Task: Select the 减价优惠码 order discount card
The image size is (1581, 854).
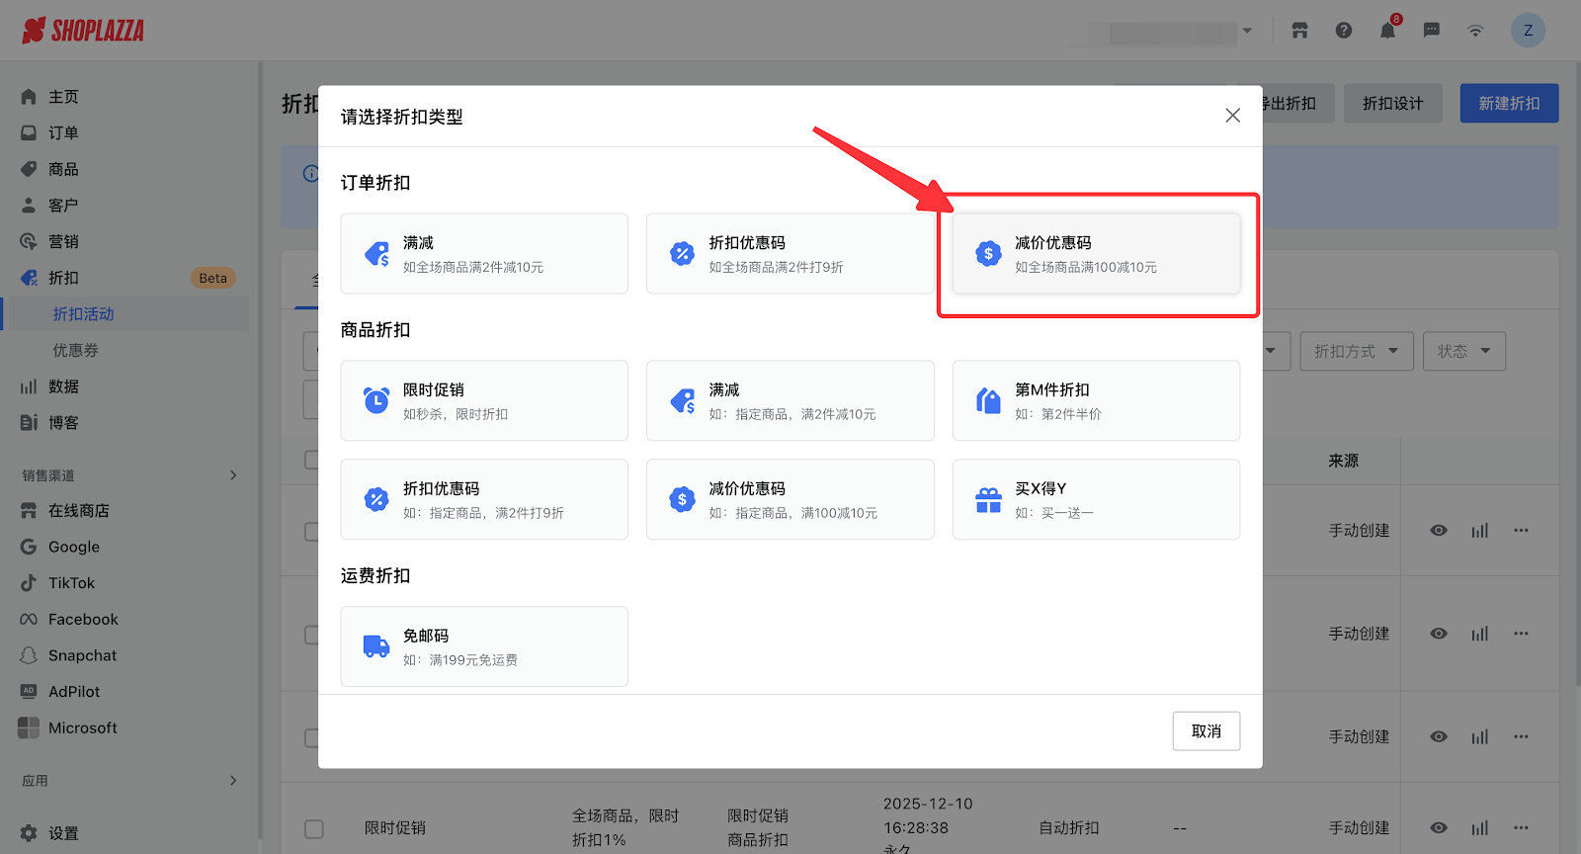Action: 1096,254
